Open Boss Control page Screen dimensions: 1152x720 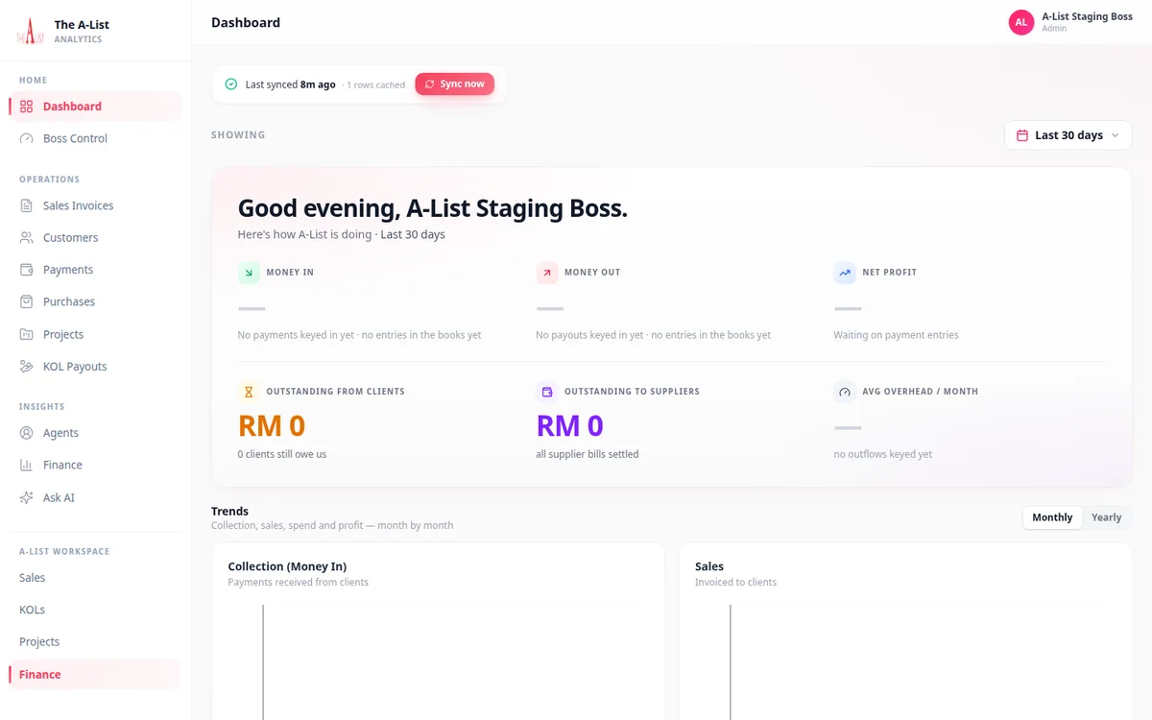[x=95, y=138]
